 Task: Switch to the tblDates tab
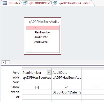click(11, 3)
